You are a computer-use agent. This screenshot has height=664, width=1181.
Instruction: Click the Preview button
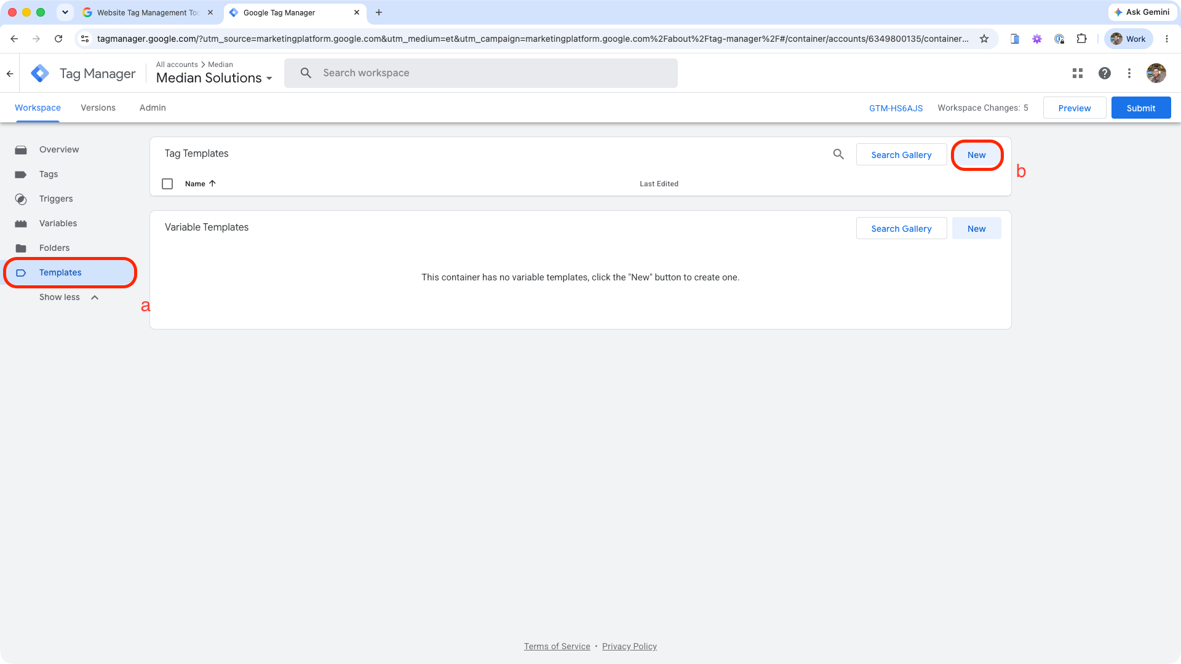[x=1074, y=108]
